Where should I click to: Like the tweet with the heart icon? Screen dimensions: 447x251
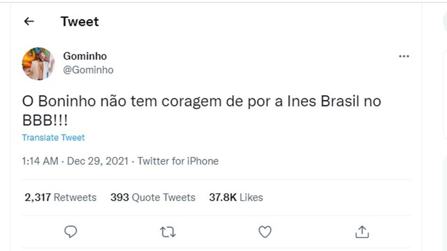click(265, 232)
